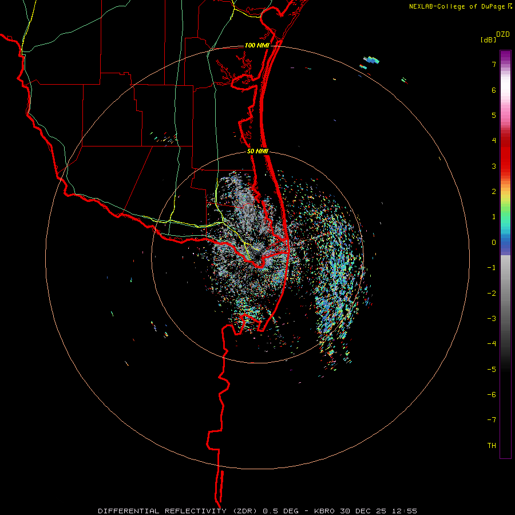Click the 0.5 DEG elevation text
This screenshot has height=515, width=515.
(x=281, y=511)
